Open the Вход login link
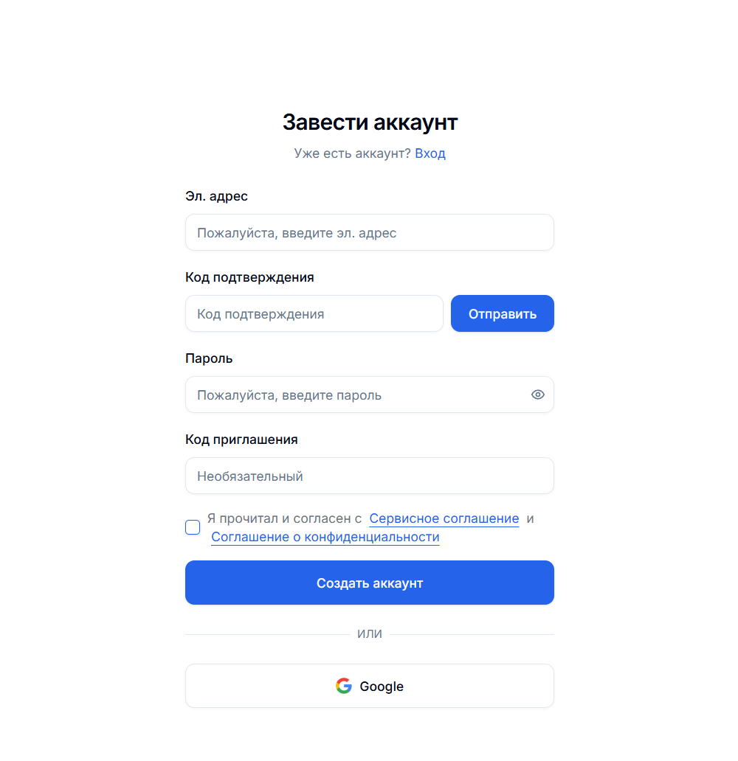The height and width of the screenshot is (761, 738). pos(430,153)
